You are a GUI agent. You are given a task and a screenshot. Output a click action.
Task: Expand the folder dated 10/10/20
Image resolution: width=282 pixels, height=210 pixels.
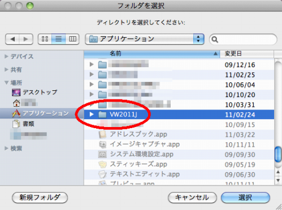(x=92, y=94)
